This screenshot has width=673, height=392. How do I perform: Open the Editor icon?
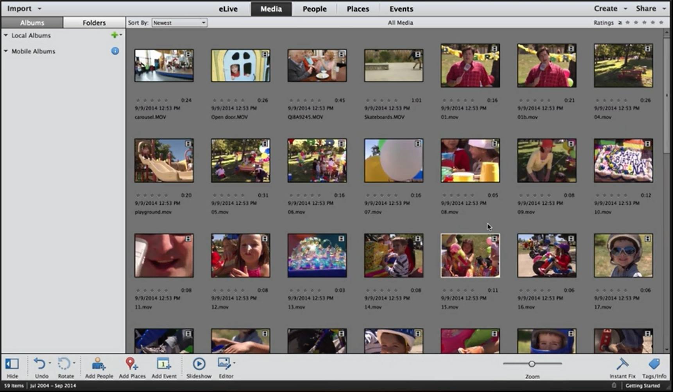tap(224, 363)
